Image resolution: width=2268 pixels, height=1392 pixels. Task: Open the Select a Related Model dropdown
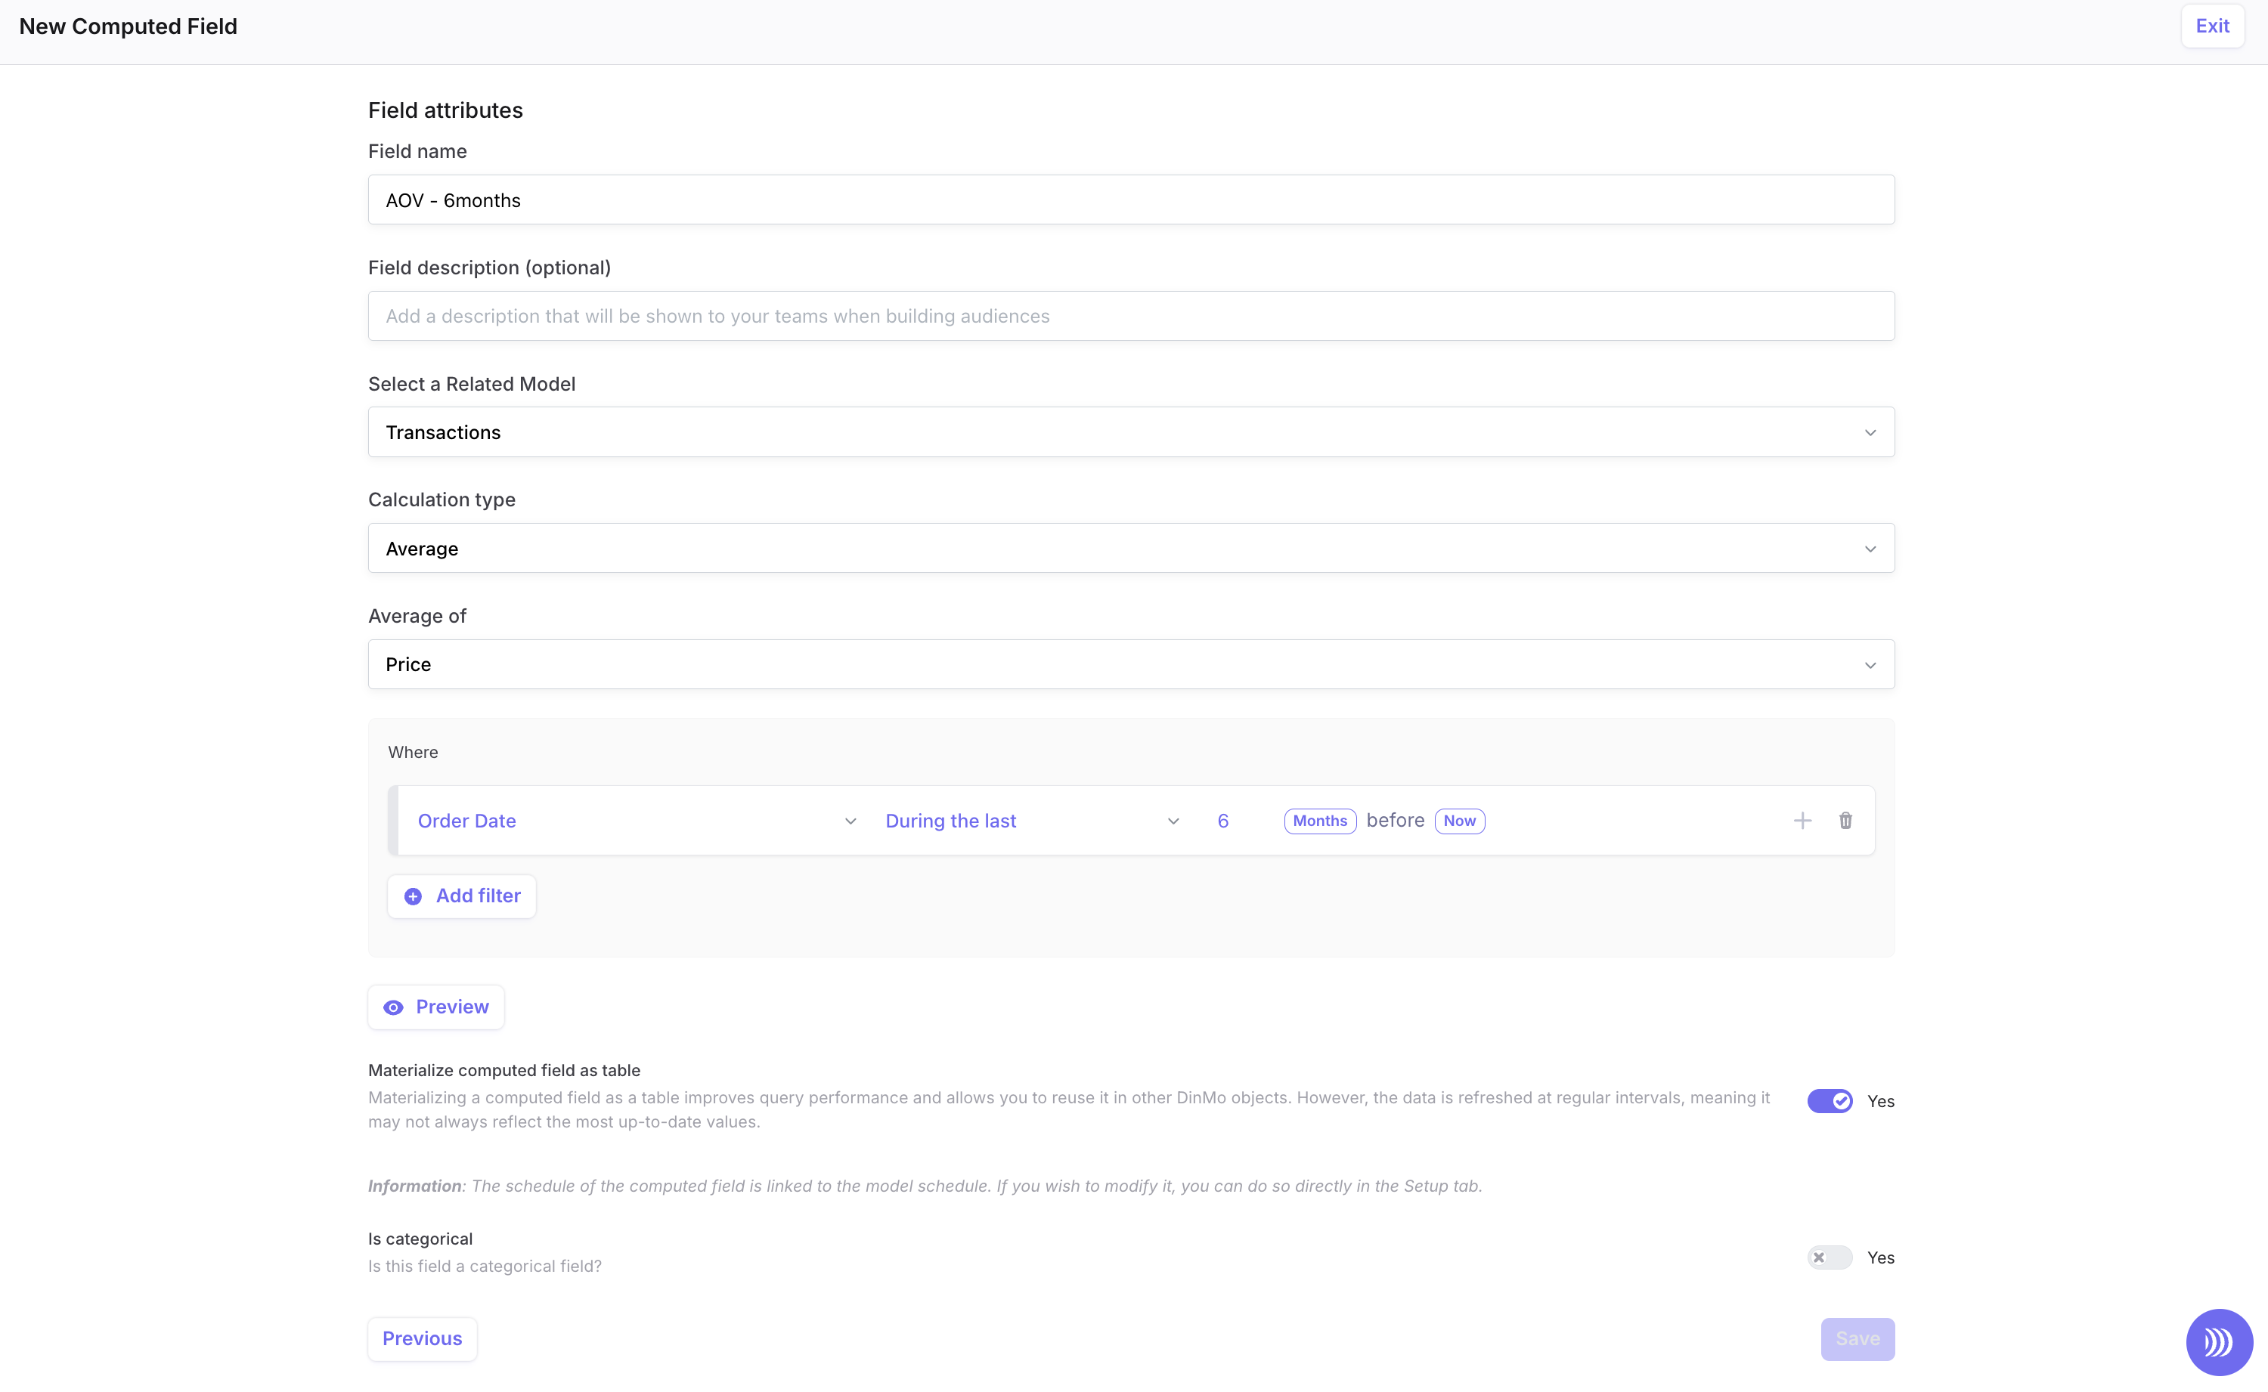(1131, 432)
